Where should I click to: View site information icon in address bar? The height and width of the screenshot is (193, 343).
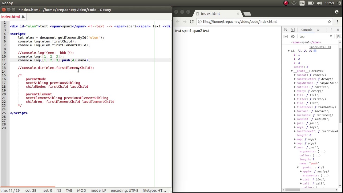(200, 22)
